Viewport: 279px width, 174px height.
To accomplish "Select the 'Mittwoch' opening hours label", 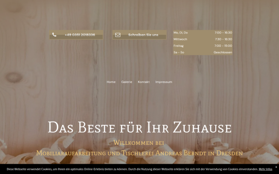I will pyautogui.click(x=180, y=39).
